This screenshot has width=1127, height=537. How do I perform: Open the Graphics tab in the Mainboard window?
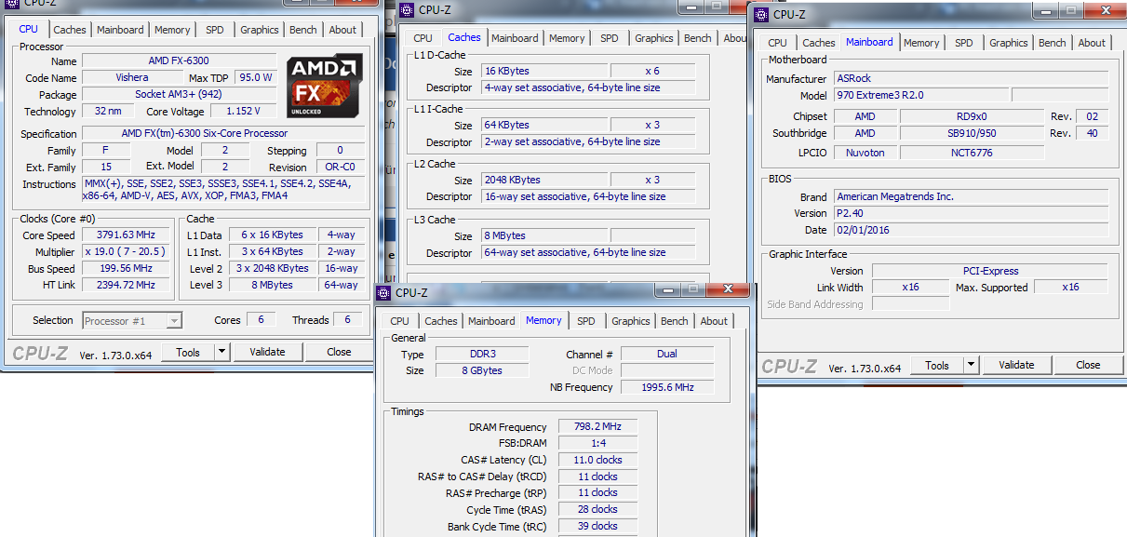coord(1009,43)
